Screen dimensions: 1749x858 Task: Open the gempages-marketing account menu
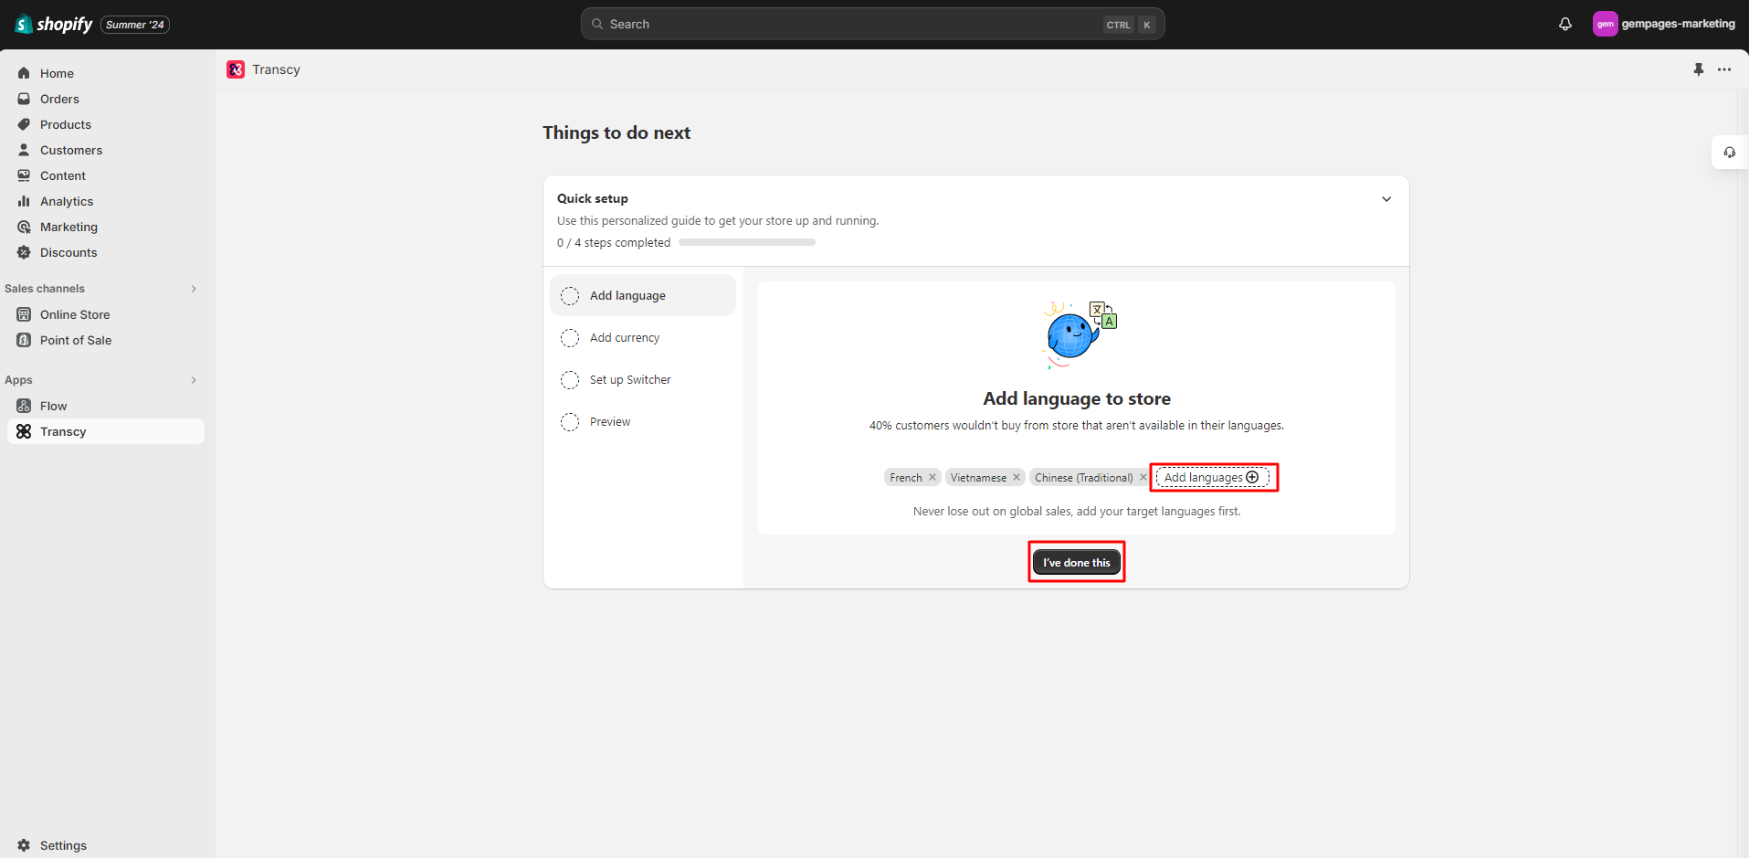click(x=1664, y=24)
